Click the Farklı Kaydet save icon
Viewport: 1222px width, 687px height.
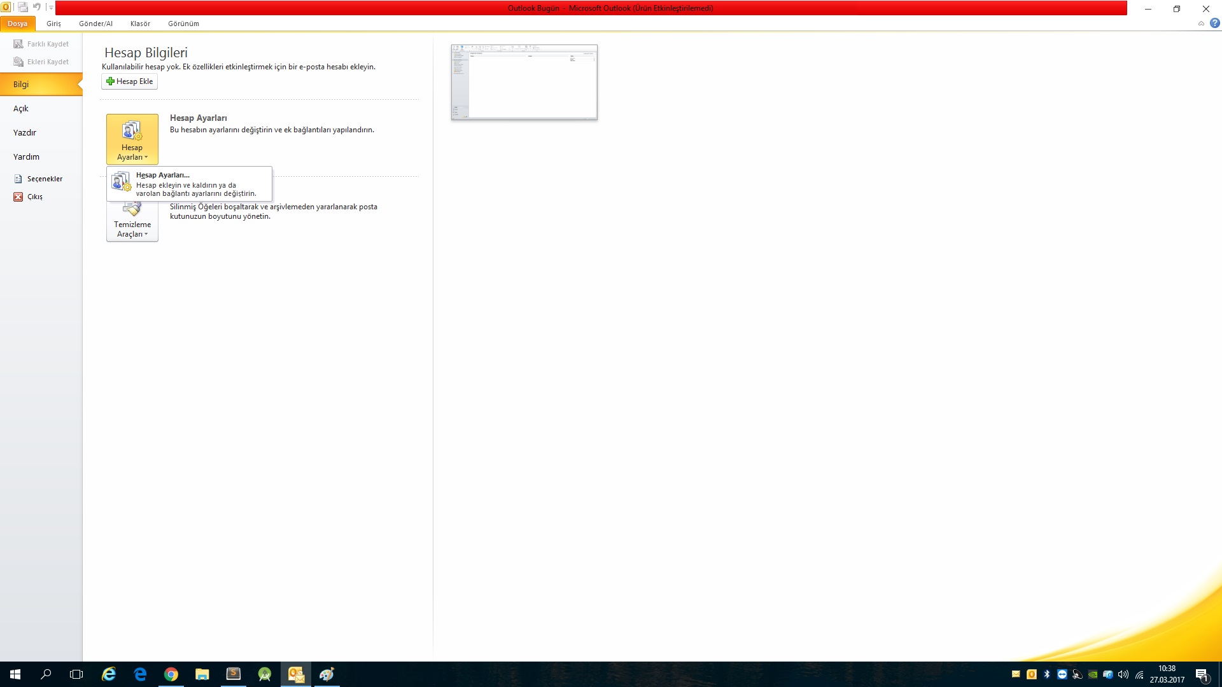(x=18, y=44)
